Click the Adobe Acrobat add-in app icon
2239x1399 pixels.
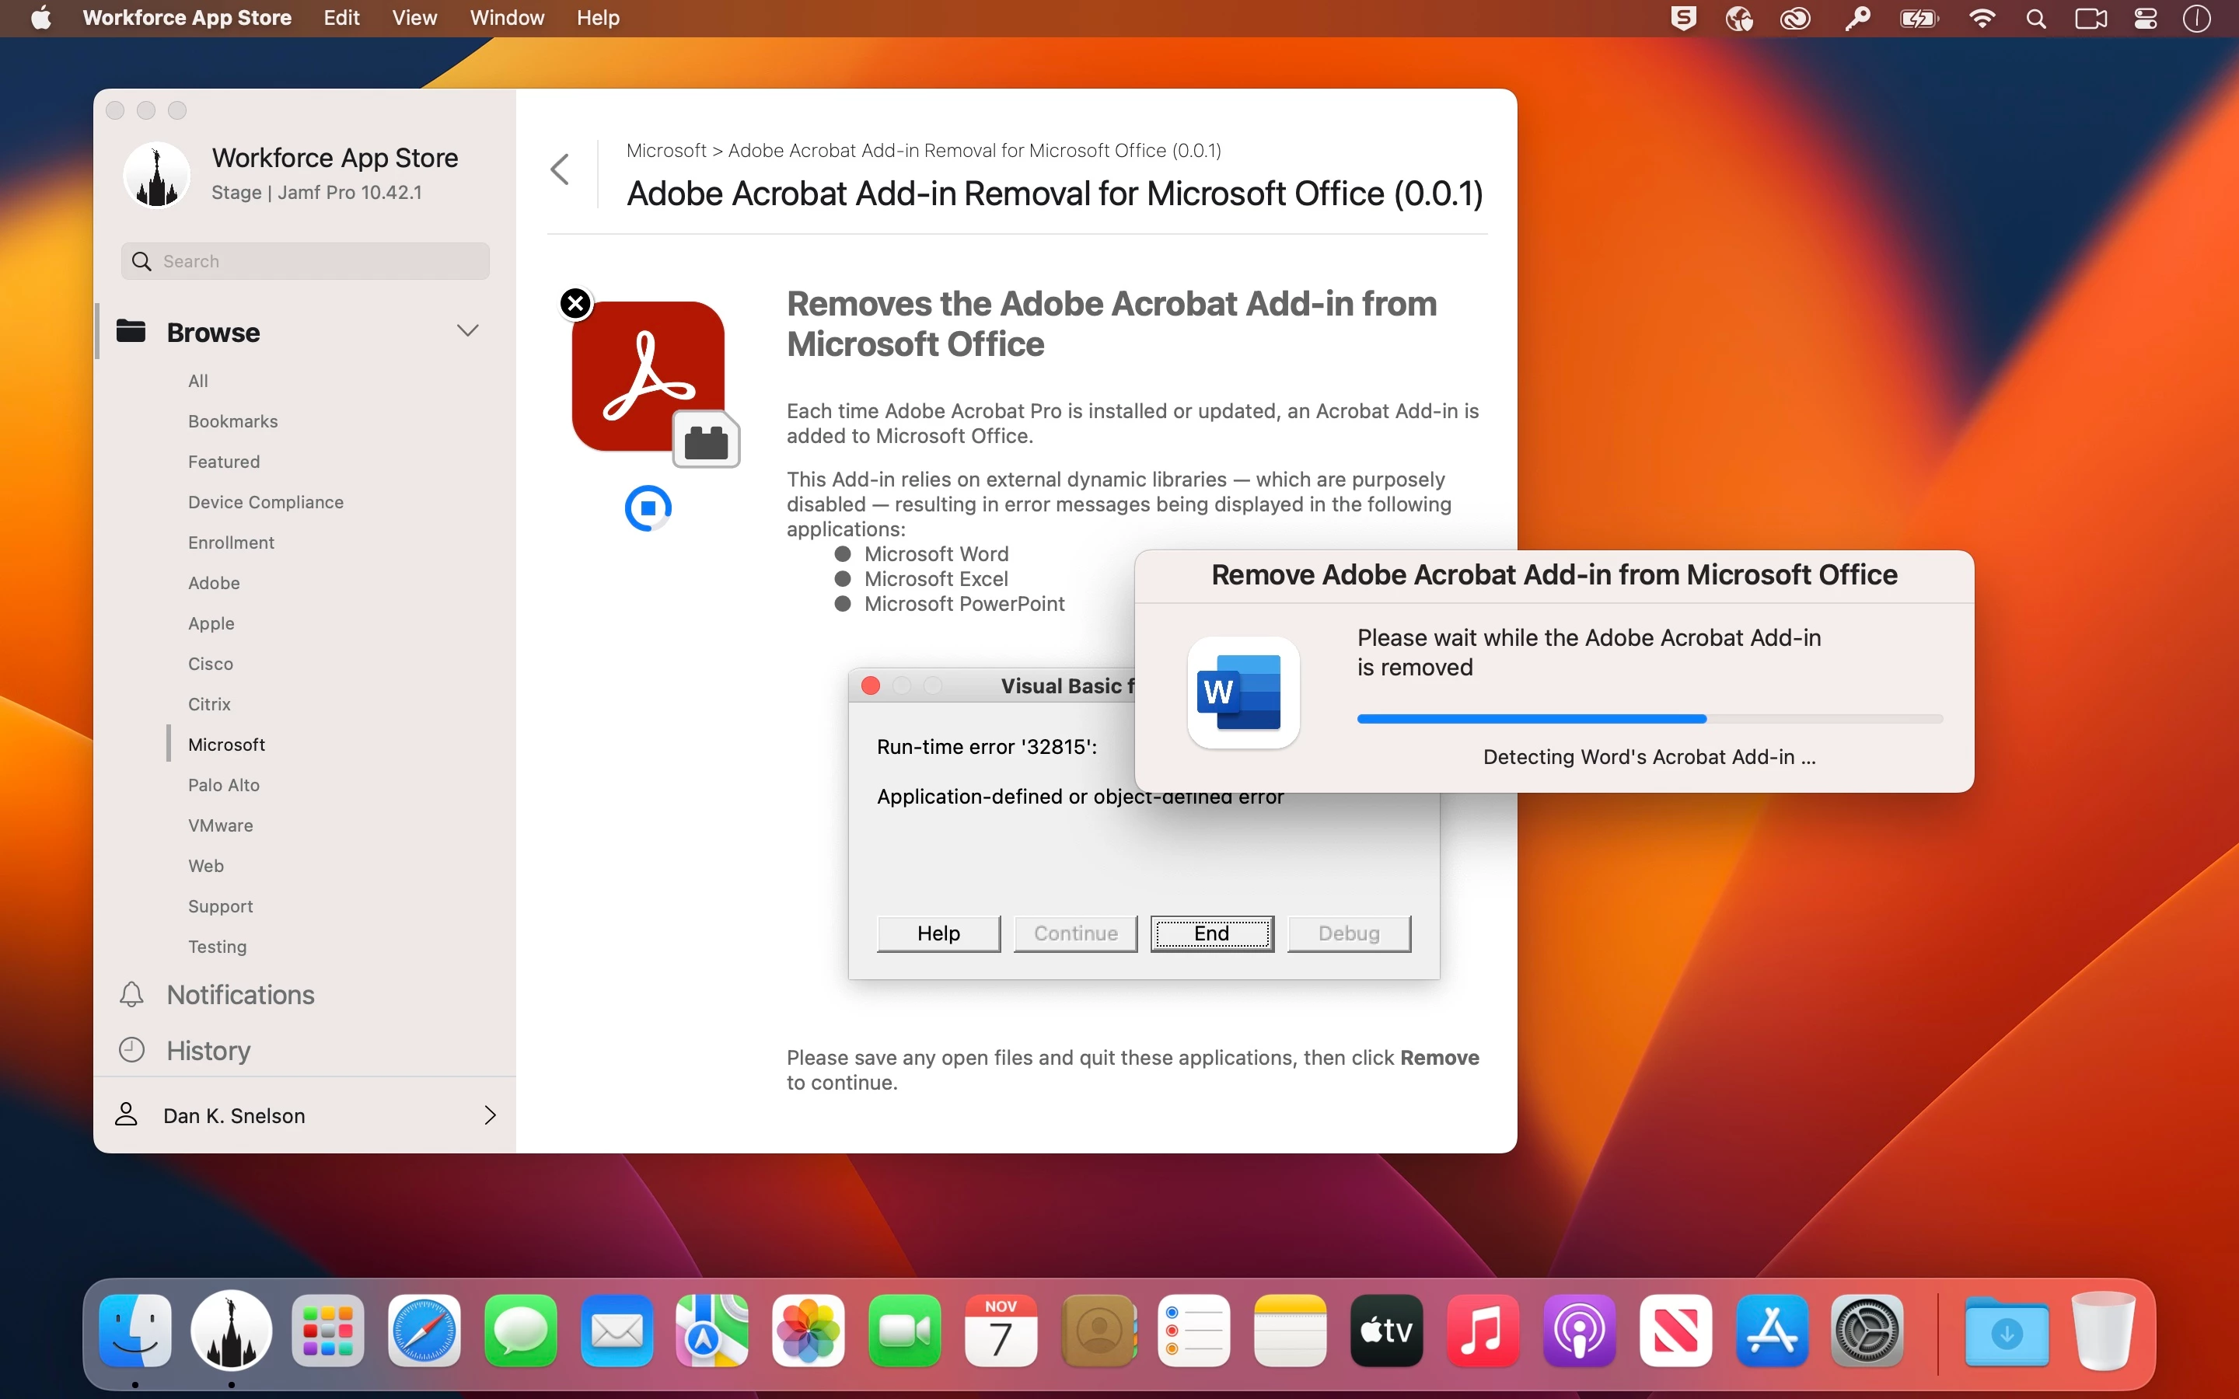tap(655, 382)
